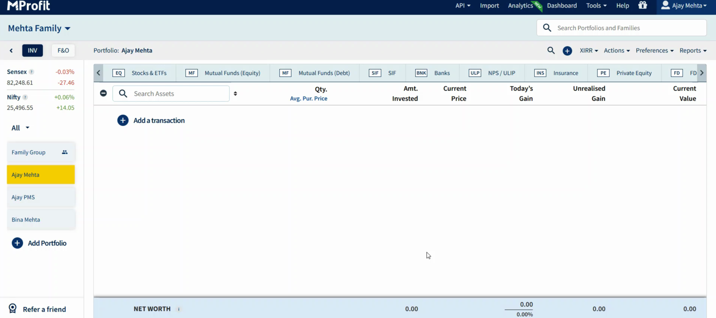
Task: Click the Avg. Pur. Price column link
Action: [x=309, y=98]
